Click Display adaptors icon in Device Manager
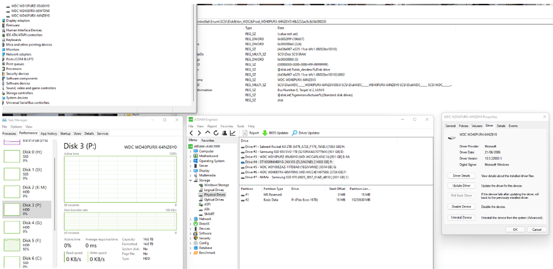 tap(4, 20)
